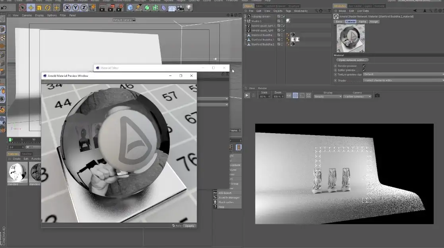Click the green Array generator icon
Image resolution: width=444 pixels, height=248 pixels.
click(155, 8)
